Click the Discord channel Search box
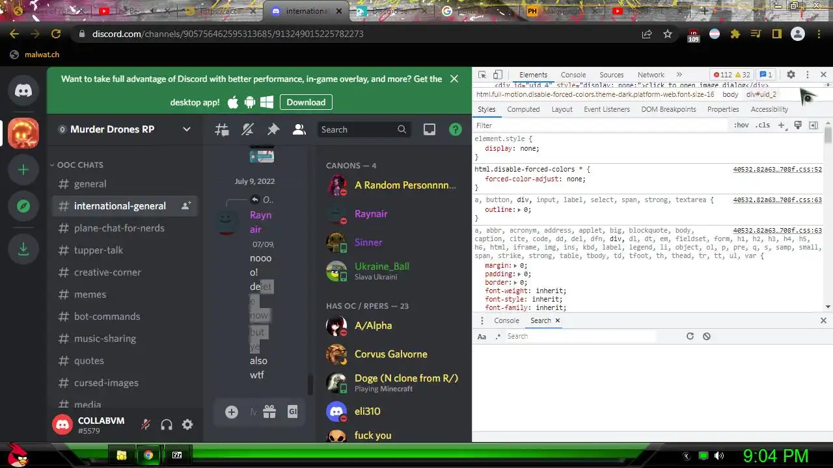 pos(364,129)
